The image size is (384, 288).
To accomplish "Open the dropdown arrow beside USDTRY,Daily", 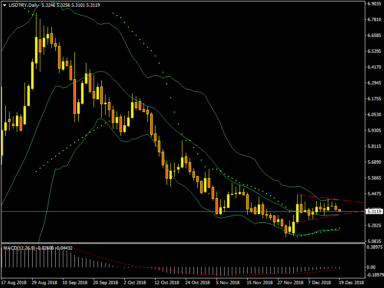I will pyautogui.click(x=4, y=5).
